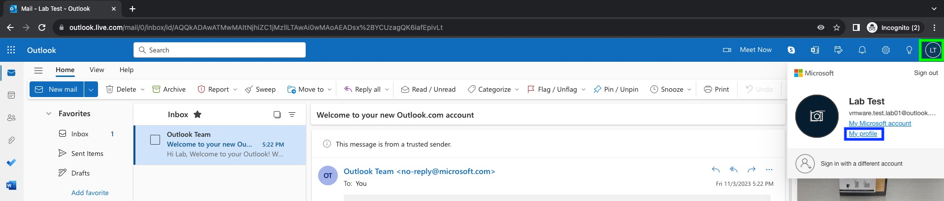This screenshot has width=944, height=201.
Task: Click the app launcher waffle icon
Action: [x=11, y=50]
